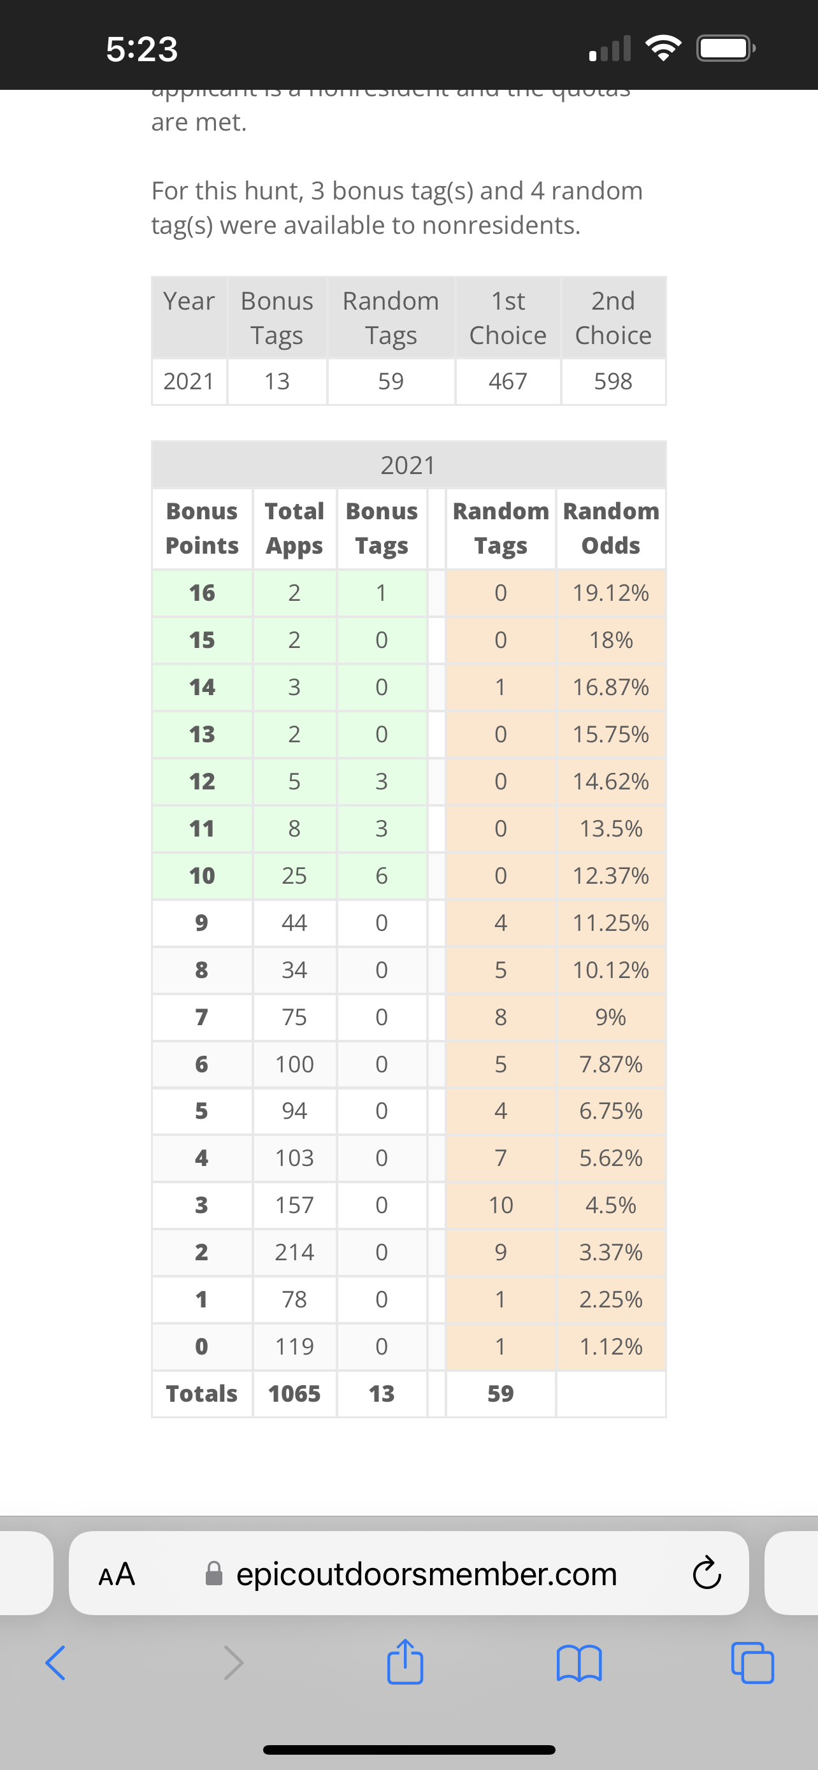
Task: Tap the battery icon in status bar
Action: [726, 48]
